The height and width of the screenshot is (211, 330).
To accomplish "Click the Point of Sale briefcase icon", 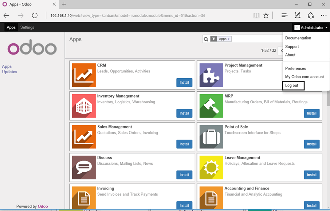I will [x=211, y=137].
